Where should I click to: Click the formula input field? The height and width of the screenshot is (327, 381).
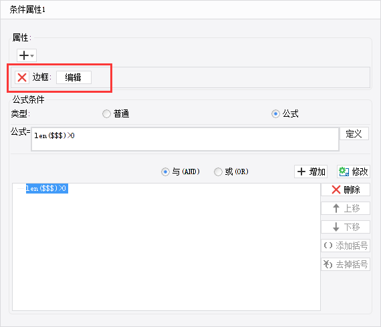185,139
